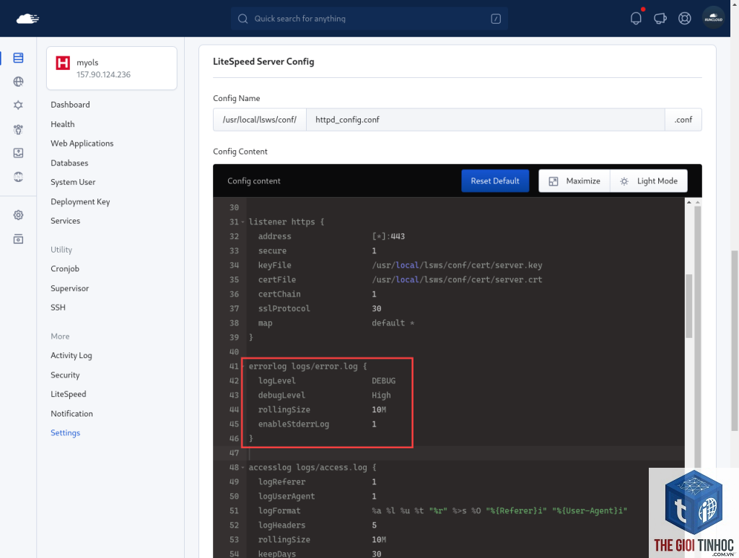The image size is (739, 558).
Task: Click the debugLevel High value
Action: click(381, 396)
